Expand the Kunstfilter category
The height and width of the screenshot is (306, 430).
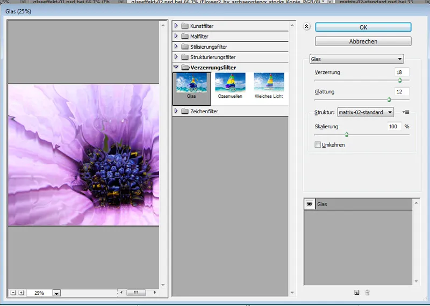tap(176, 26)
